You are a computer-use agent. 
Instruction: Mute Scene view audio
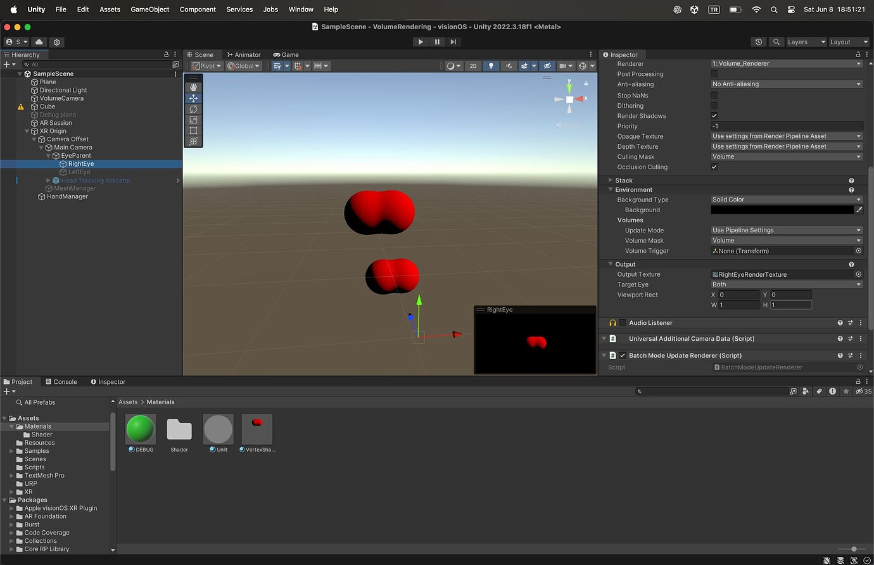pyautogui.click(x=508, y=66)
